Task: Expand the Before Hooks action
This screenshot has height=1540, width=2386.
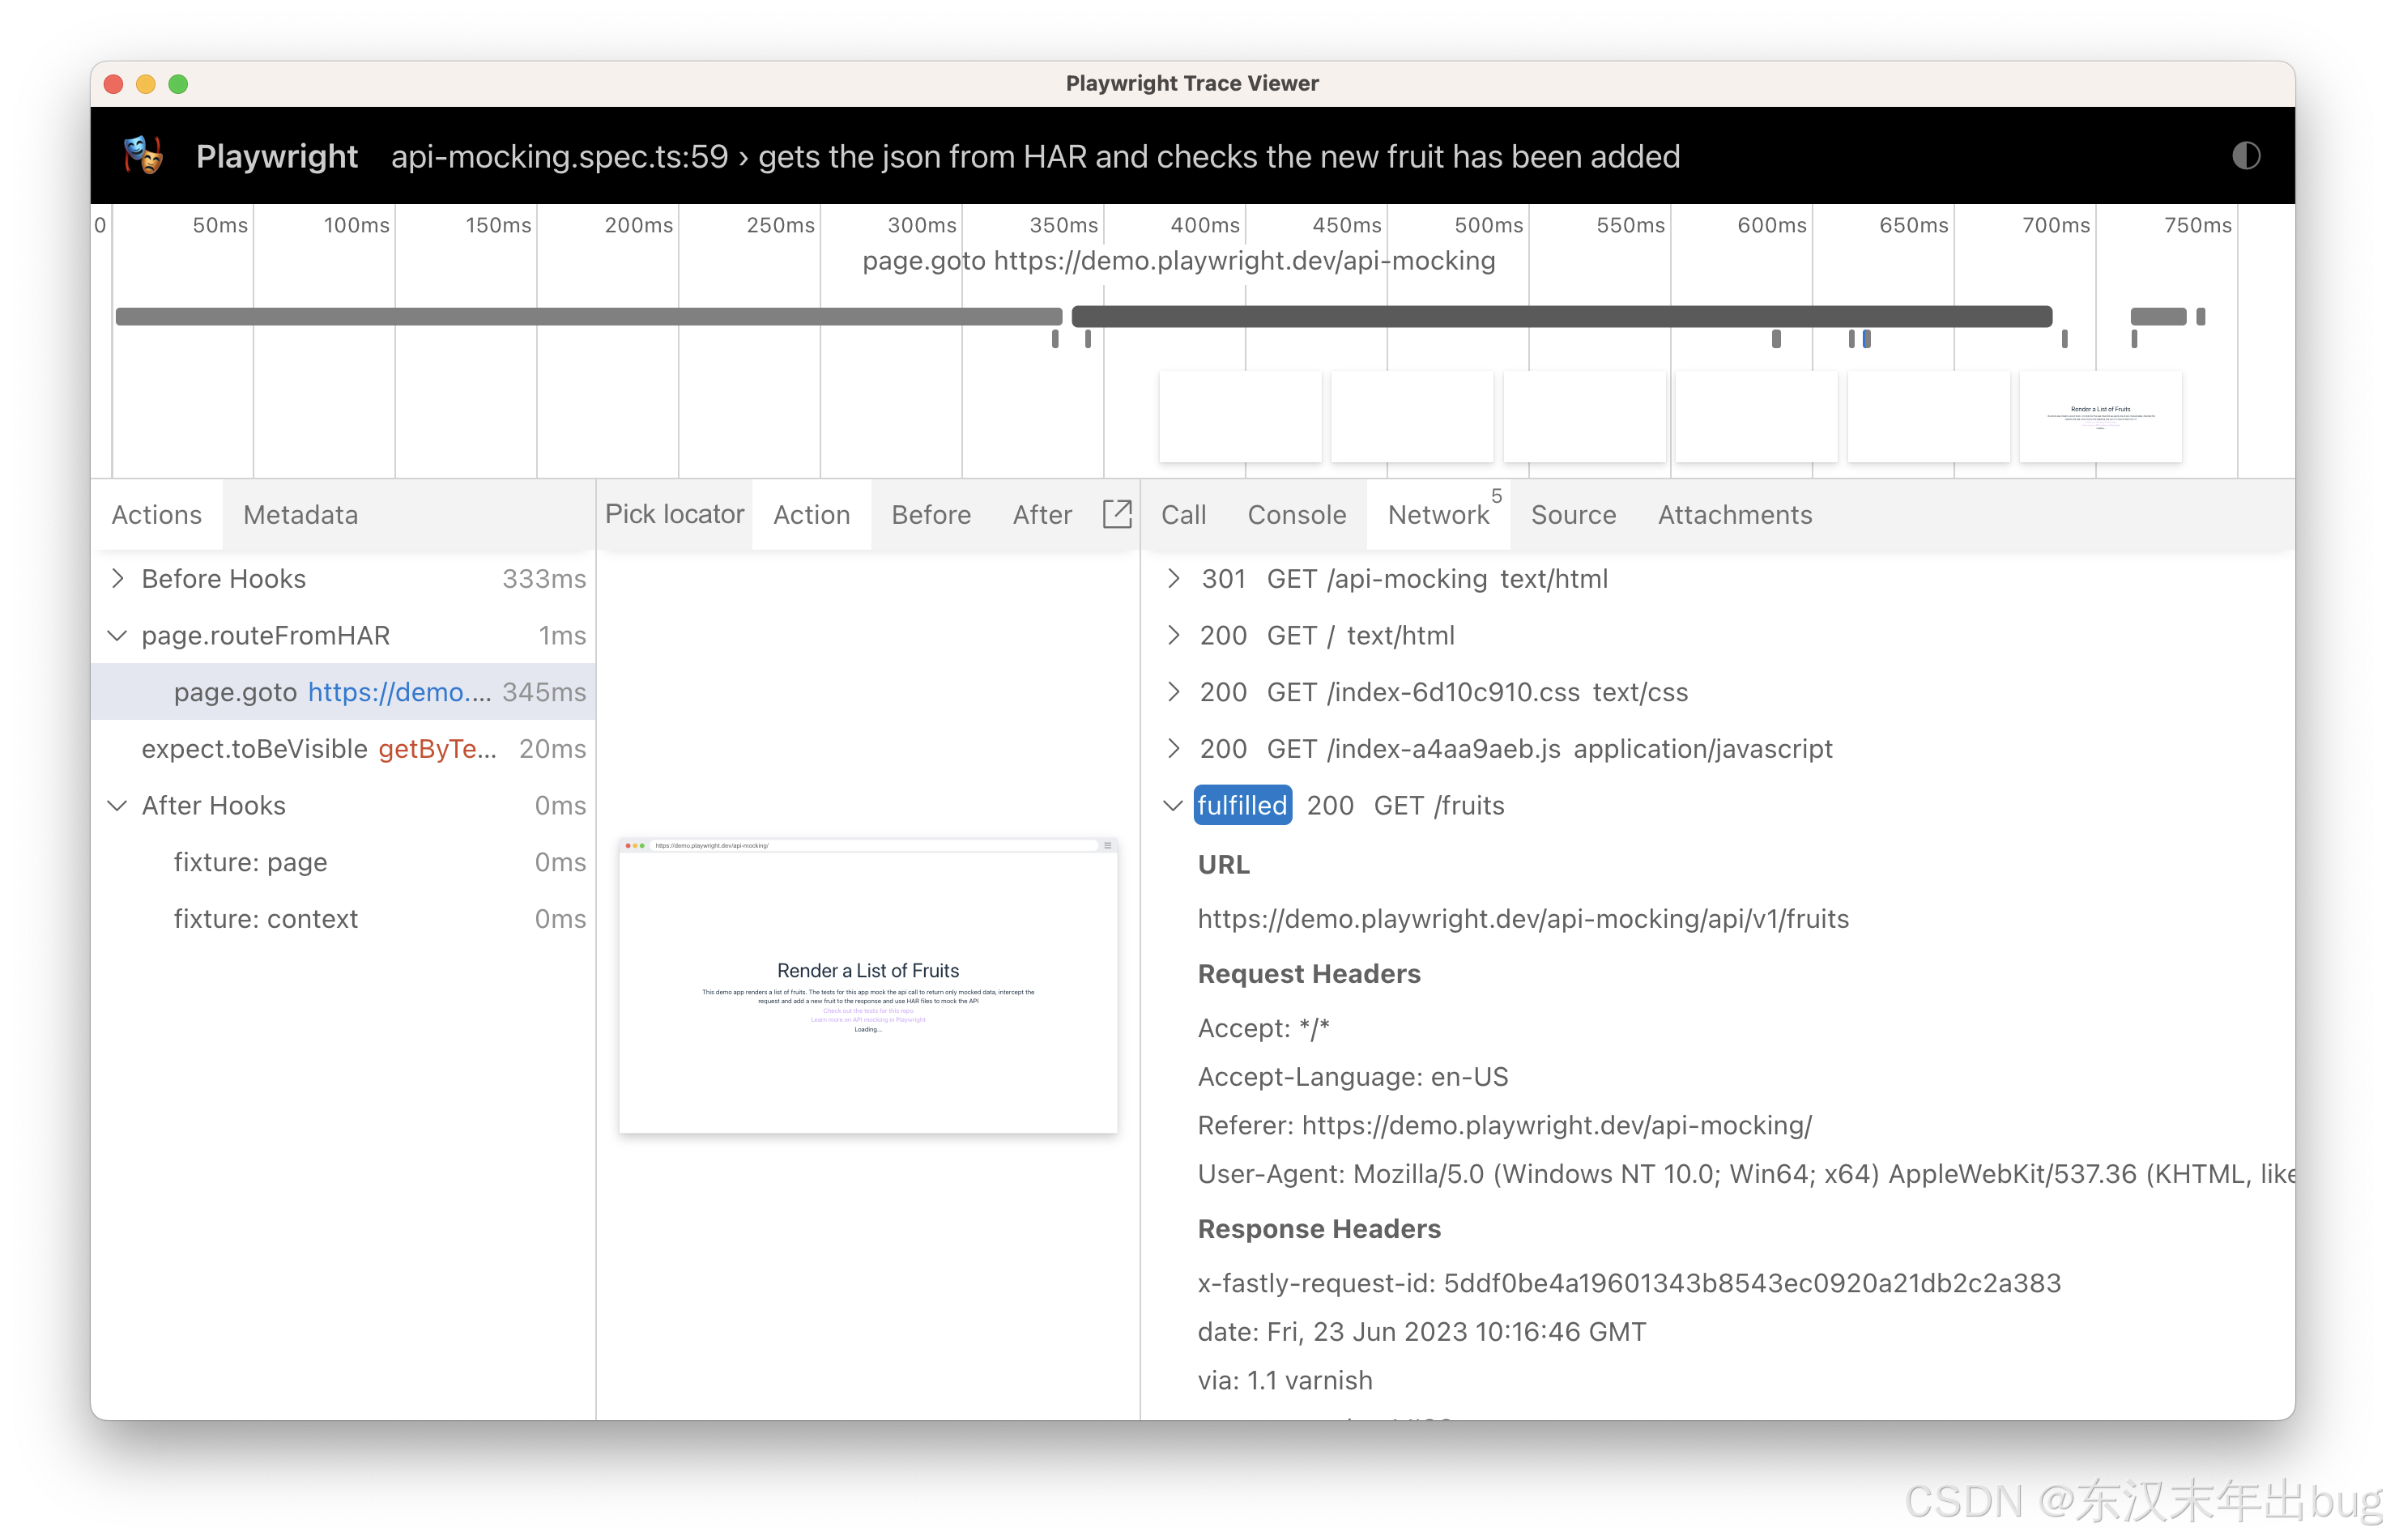Action: point(118,578)
